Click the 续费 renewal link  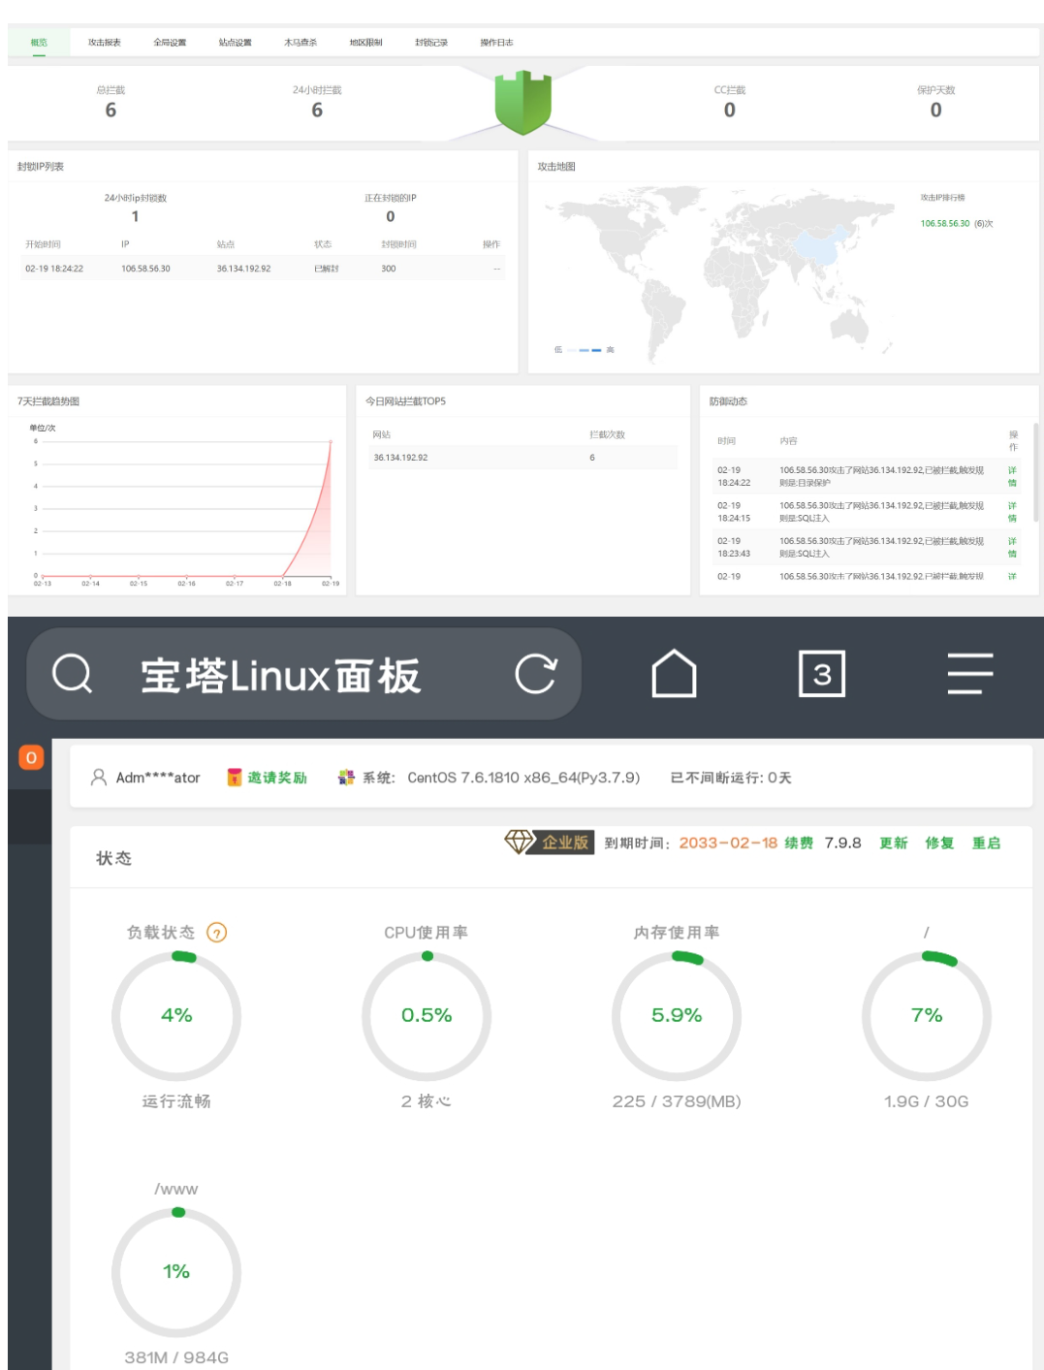pyautogui.click(x=799, y=844)
